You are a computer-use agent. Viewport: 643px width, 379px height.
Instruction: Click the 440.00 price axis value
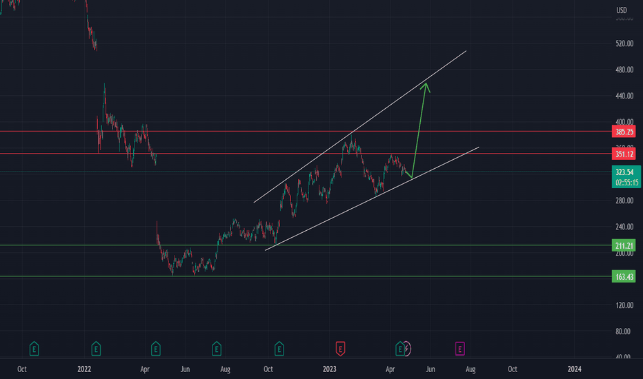[624, 96]
